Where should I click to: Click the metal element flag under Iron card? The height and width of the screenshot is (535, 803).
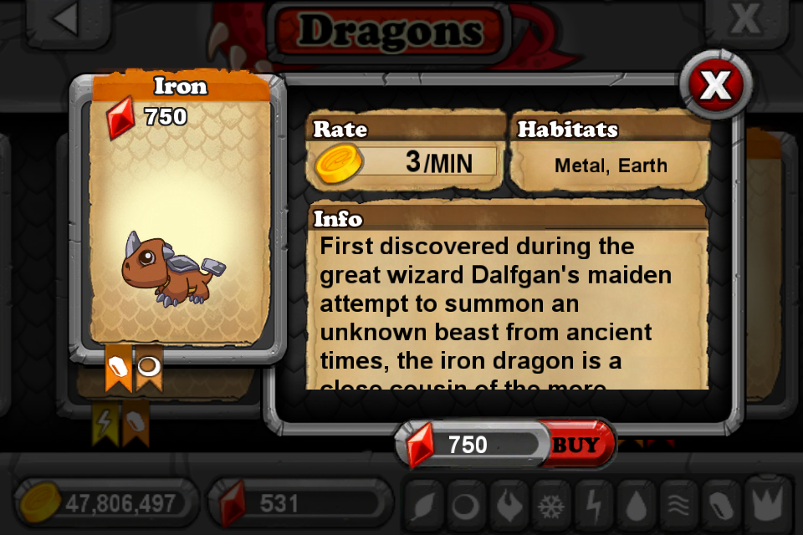(x=118, y=367)
